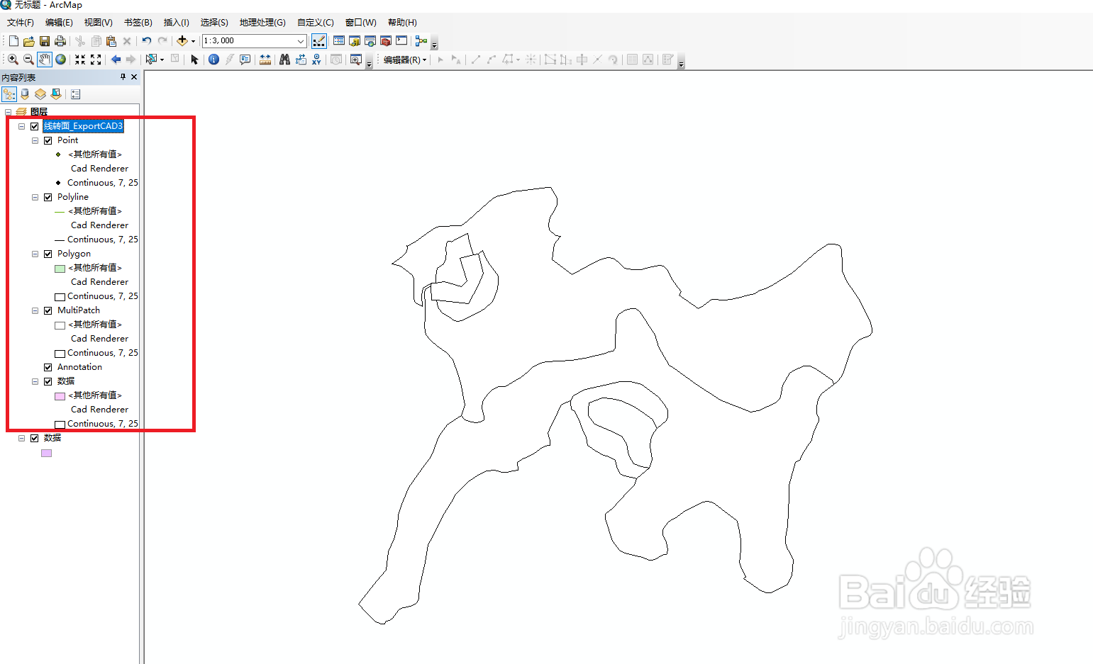Open the ArcToolbox window
1093x664 pixels.
pos(384,41)
